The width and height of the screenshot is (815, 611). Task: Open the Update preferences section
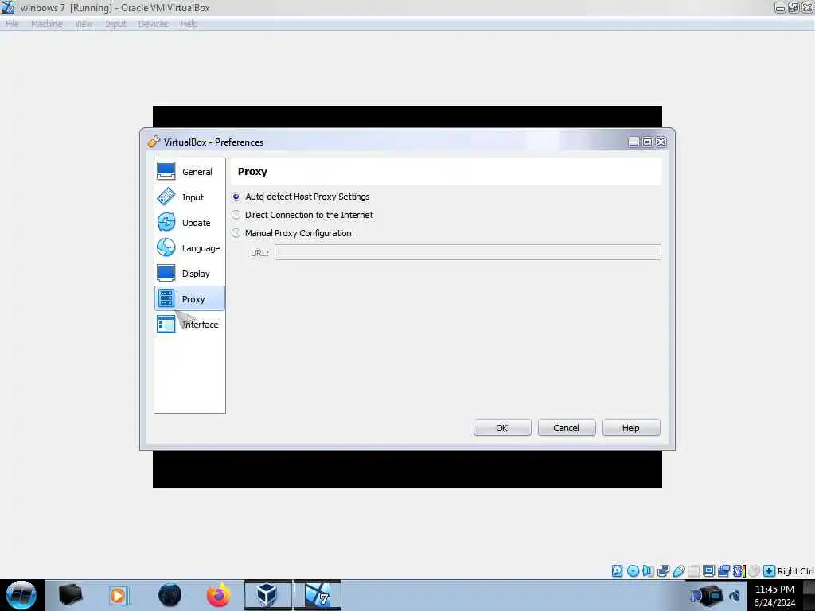(x=189, y=223)
